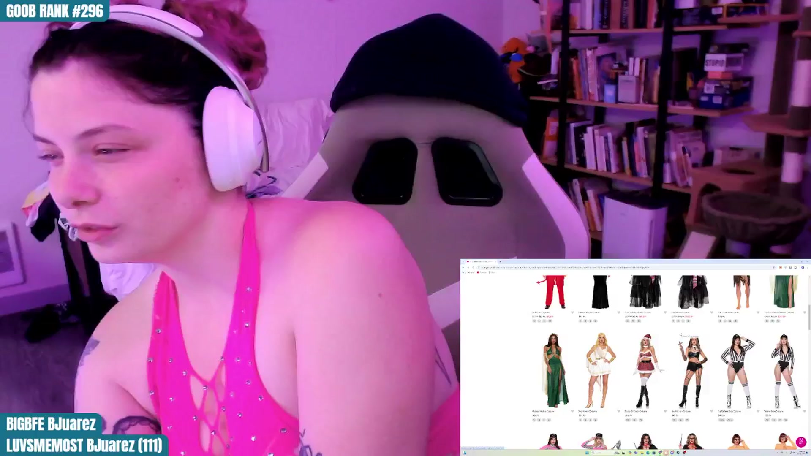The width and height of the screenshot is (811, 456).
Task: Bookmark this page with the star icon
Action: point(774,267)
